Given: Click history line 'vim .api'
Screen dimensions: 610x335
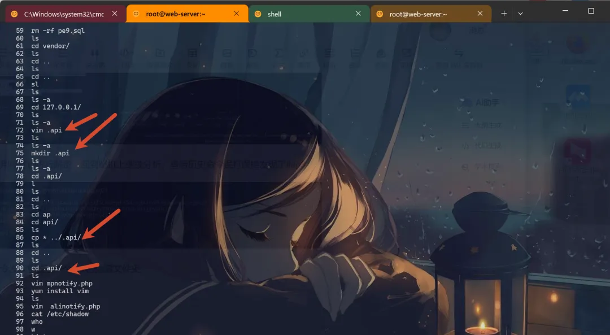Looking at the screenshot, I should coord(46,130).
